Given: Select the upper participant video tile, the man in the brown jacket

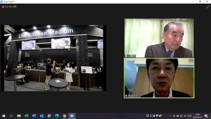Looking at the screenshot, I should [x=159, y=38].
